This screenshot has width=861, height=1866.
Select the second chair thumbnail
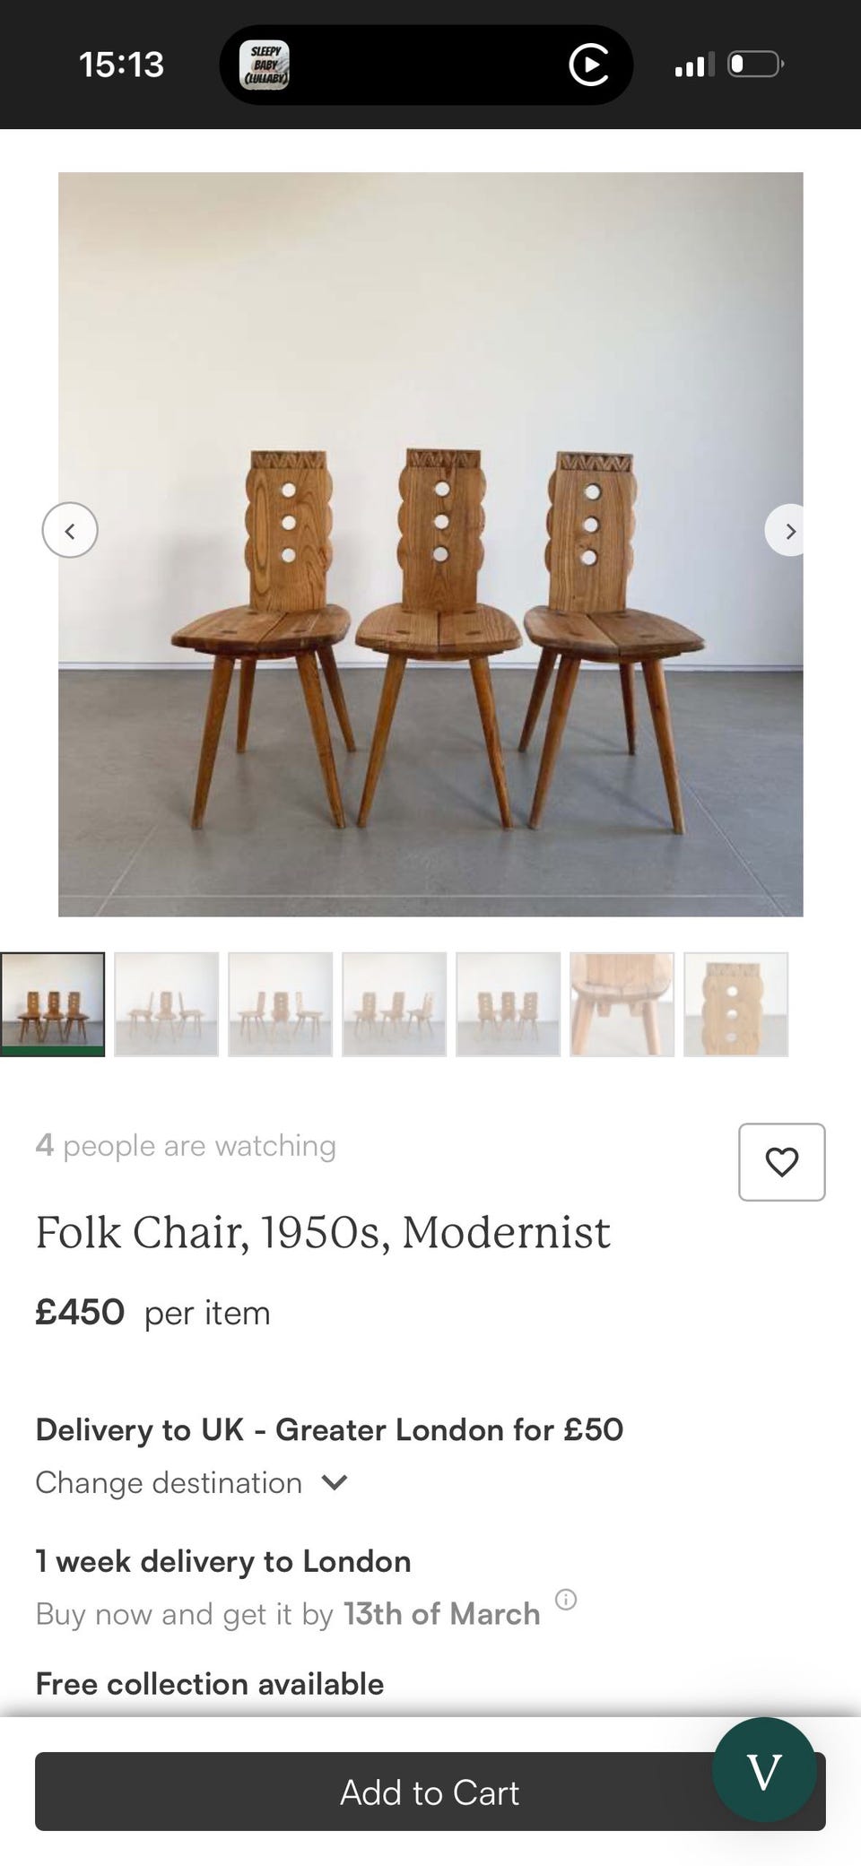coord(167,1004)
